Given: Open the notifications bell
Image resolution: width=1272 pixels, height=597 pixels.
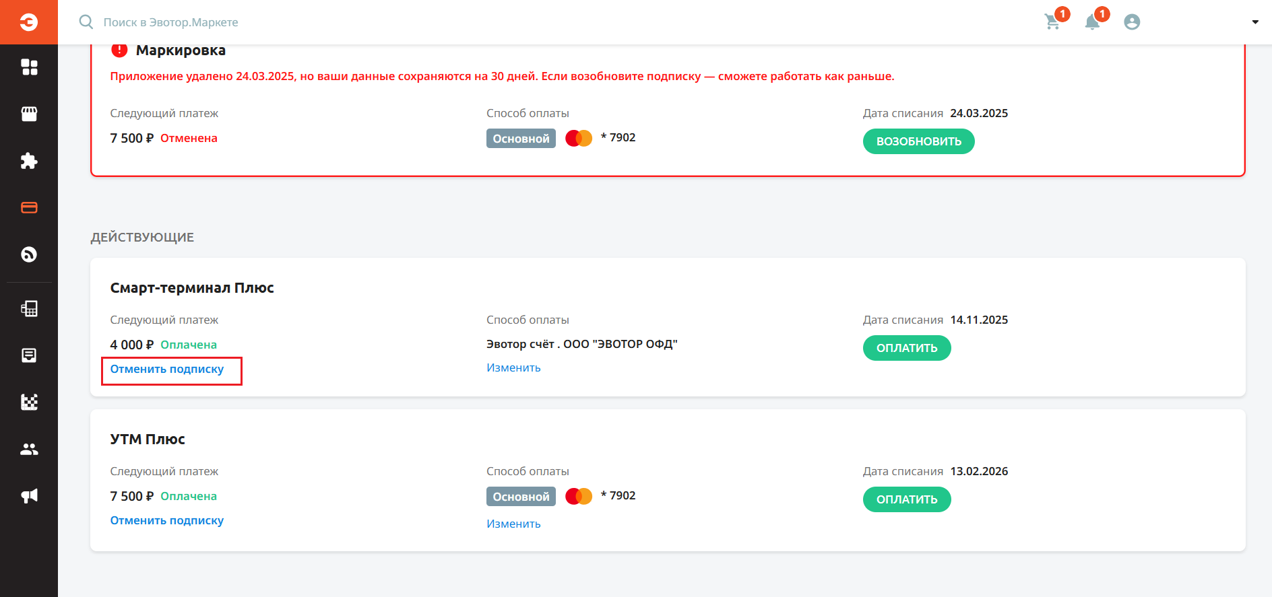Looking at the screenshot, I should coord(1092,22).
